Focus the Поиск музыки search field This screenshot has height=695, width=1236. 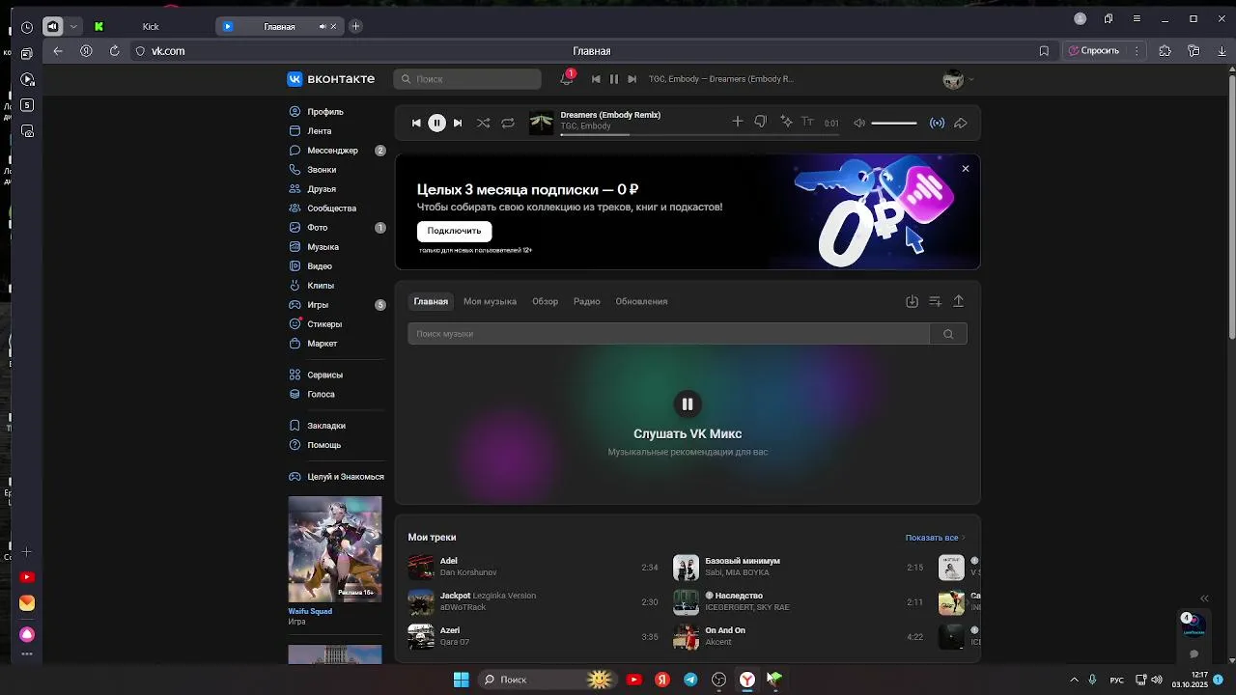[x=668, y=334]
